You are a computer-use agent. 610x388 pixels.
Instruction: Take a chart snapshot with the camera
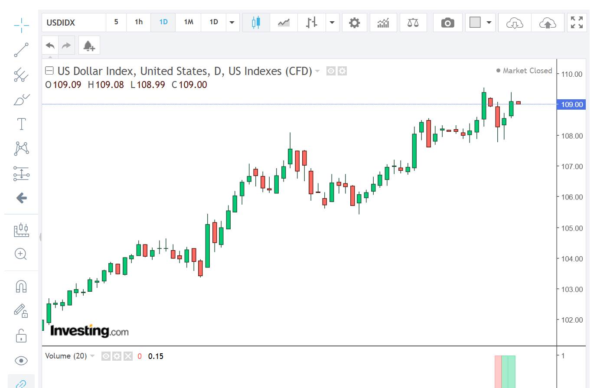pyautogui.click(x=448, y=23)
